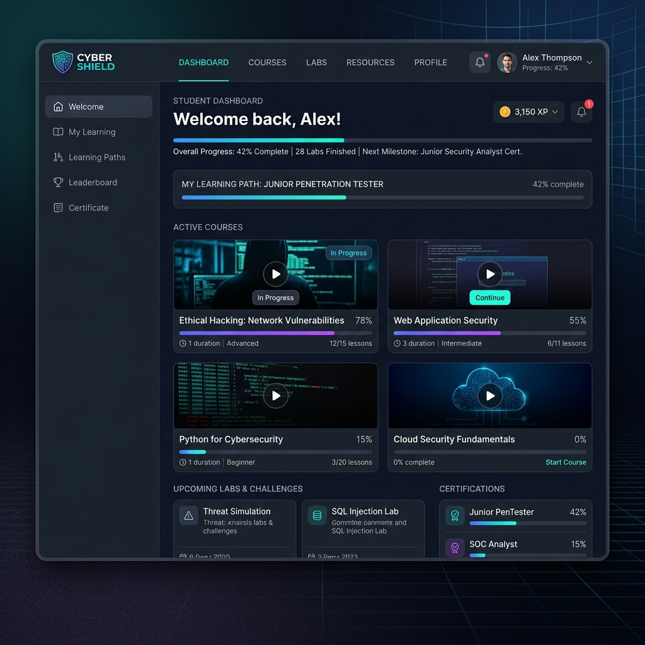Click the Threat Simulation warning icon

click(x=188, y=516)
